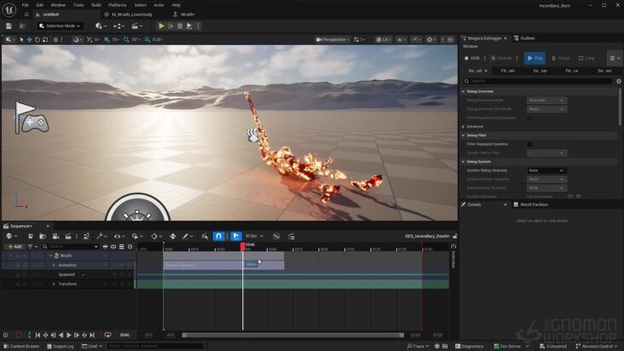The height and width of the screenshot is (351, 624).
Task: Open Sequencer keyframe diamond options
Action: (156, 236)
